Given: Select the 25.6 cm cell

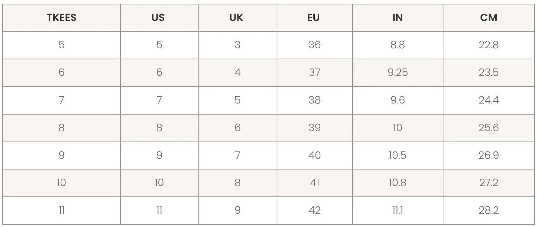Looking at the screenshot, I should (489, 128).
